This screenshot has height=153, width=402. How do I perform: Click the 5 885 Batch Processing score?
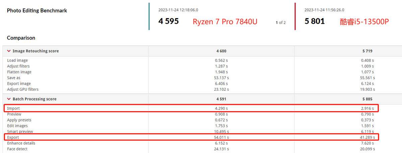[367, 99]
